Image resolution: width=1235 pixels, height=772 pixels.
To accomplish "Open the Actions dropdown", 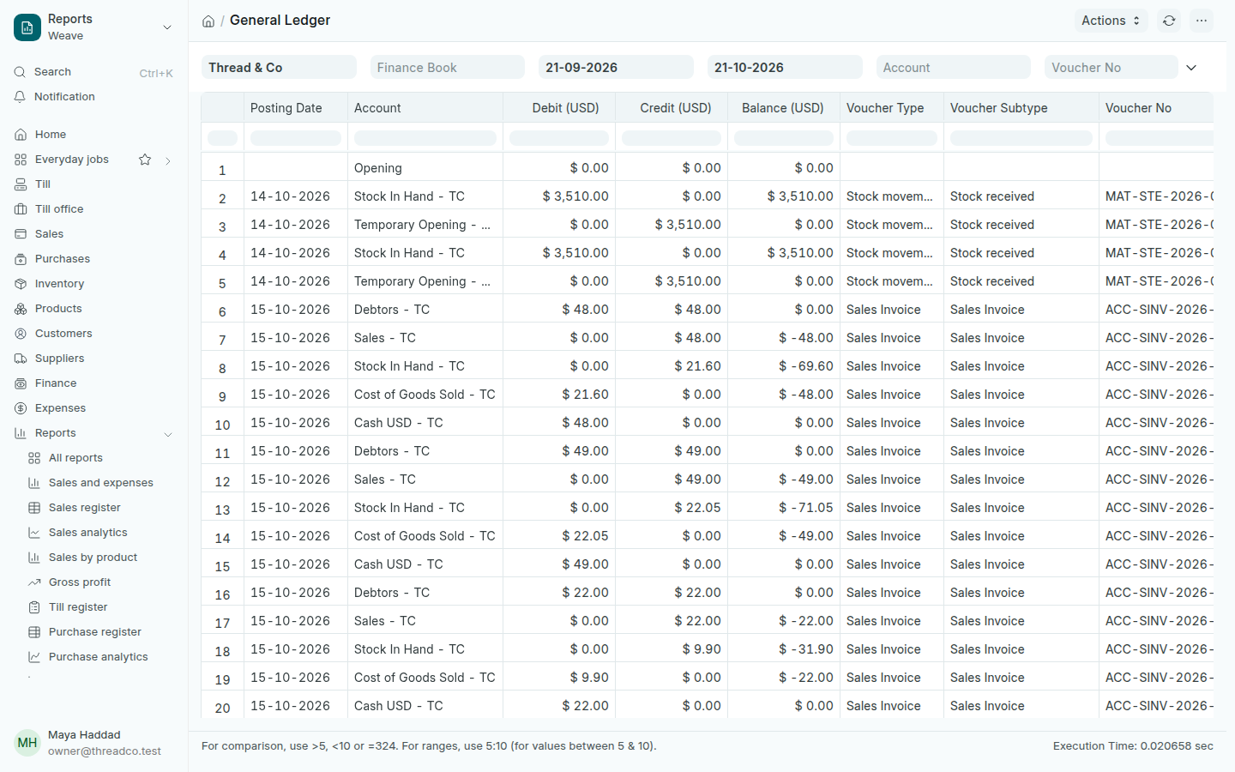I will (x=1111, y=21).
